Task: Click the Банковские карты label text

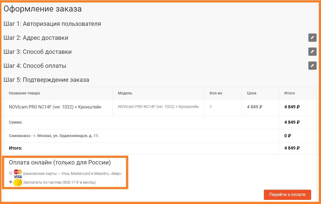Action: pyautogui.click(x=72, y=174)
